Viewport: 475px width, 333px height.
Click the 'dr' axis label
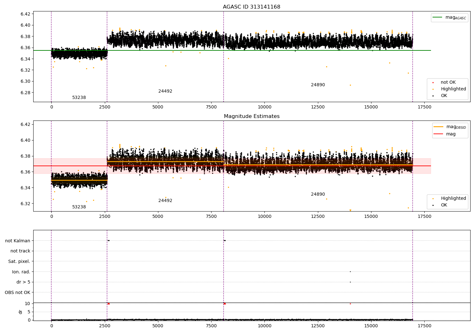21,312
